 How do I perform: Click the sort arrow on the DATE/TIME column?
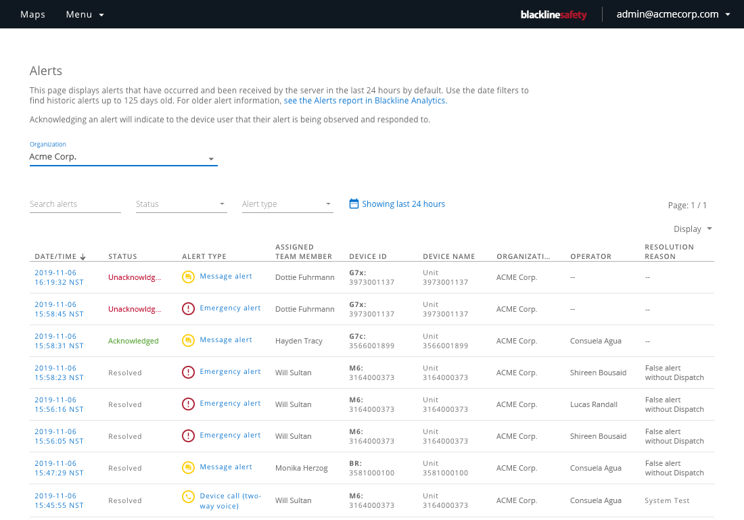[x=83, y=256]
